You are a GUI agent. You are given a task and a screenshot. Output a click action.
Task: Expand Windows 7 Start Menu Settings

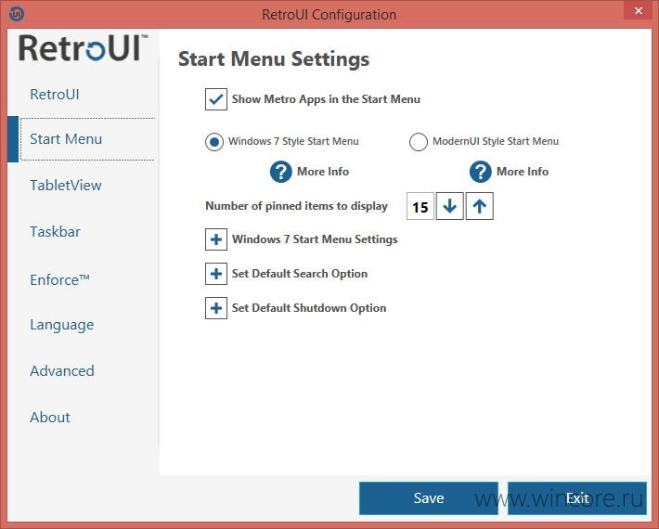(x=216, y=239)
